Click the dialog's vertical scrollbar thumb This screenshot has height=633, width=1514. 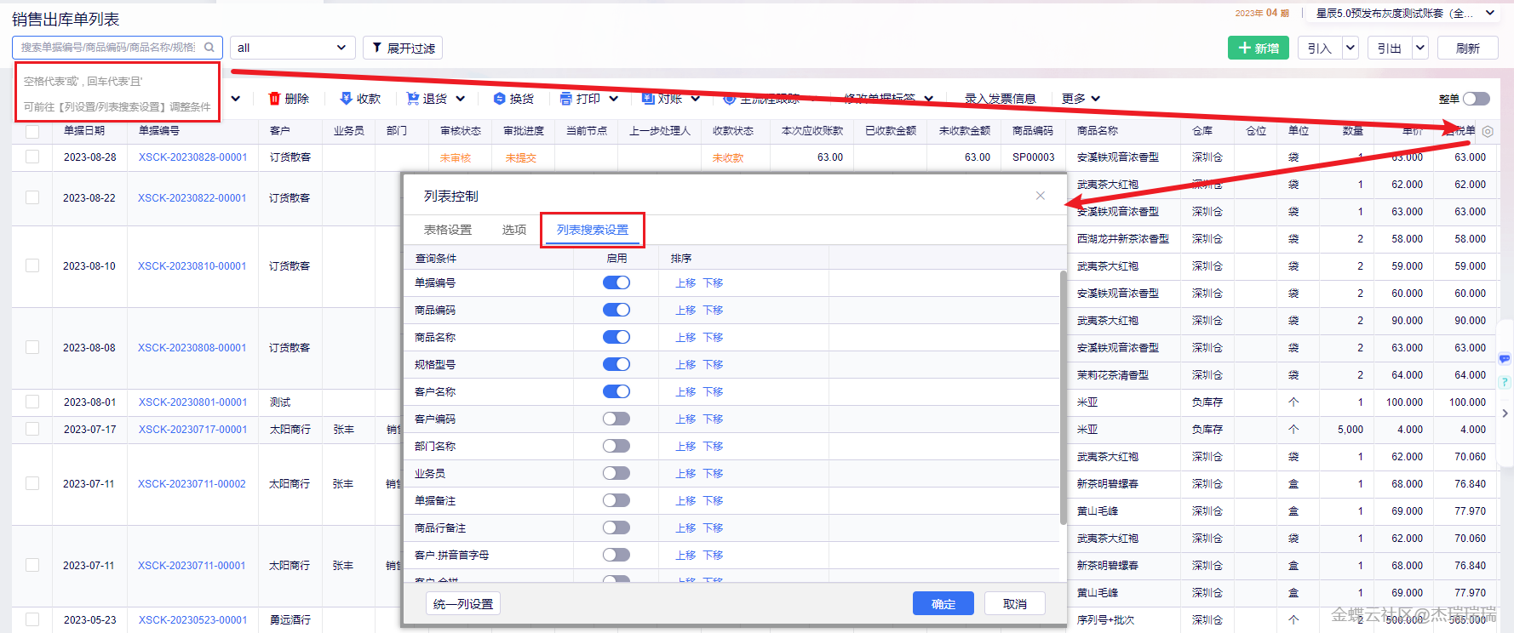click(1063, 397)
